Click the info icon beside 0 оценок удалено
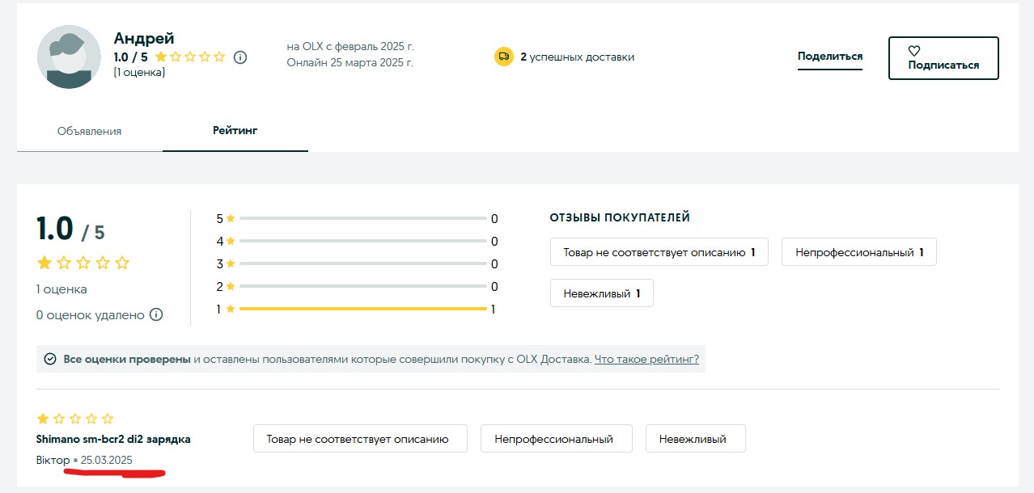Image resolution: width=1034 pixels, height=493 pixels. click(x=157, y=314)
